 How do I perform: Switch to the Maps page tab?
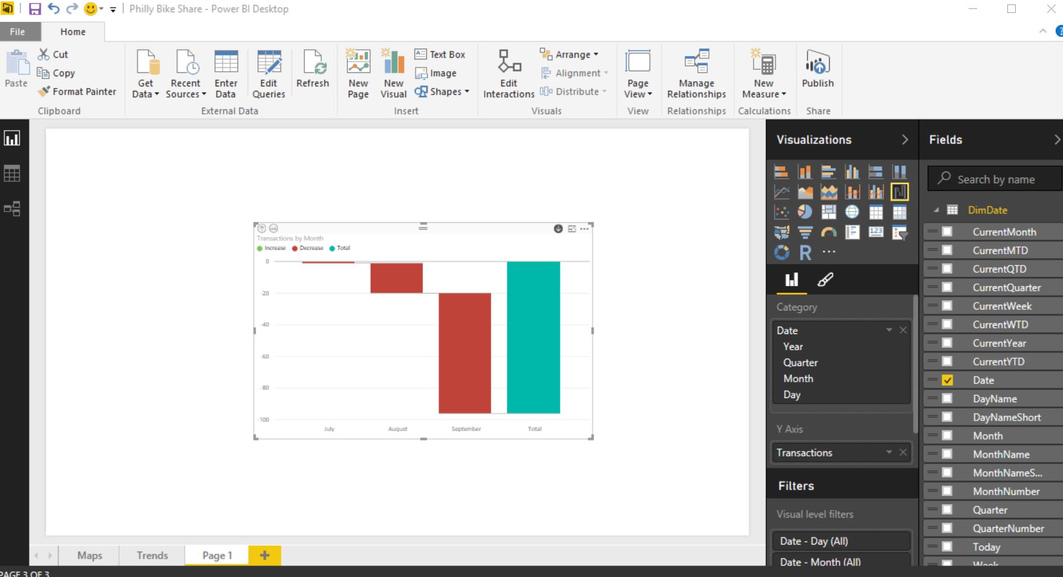tap(90, 555)
